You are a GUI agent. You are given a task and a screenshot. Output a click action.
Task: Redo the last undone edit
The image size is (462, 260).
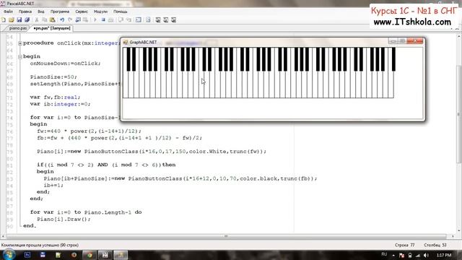tap(70, 19)
